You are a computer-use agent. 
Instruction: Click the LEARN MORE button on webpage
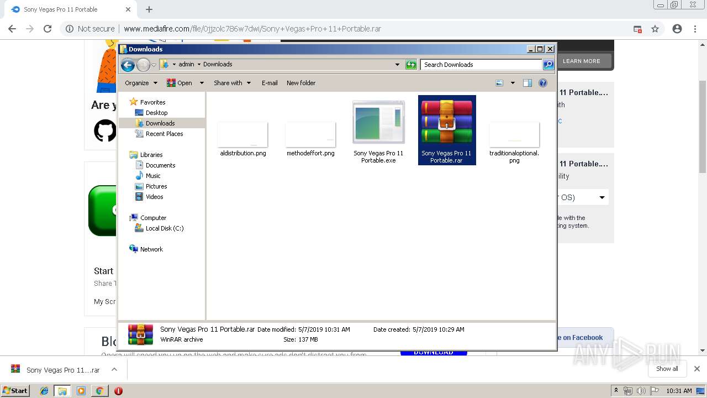(581, 61)
